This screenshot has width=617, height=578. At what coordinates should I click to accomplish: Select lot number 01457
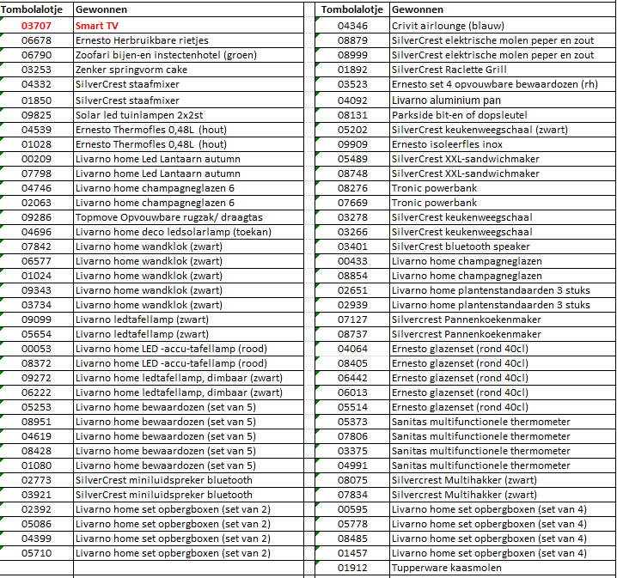pos(352,553)
